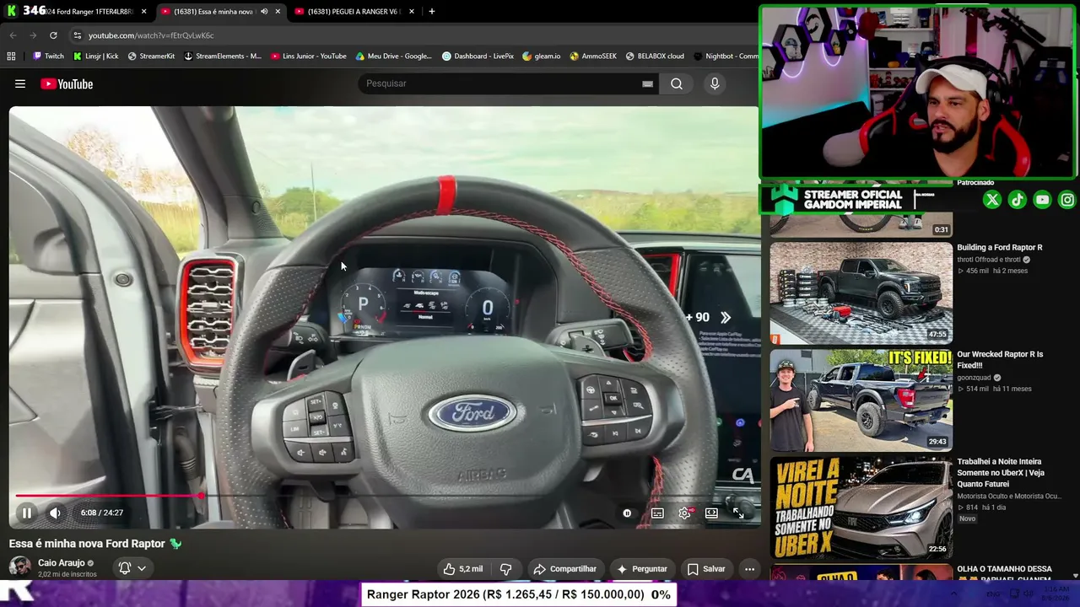
Task: Open the BELABOX cloud bookmark
Action: (x=655, y=56)
